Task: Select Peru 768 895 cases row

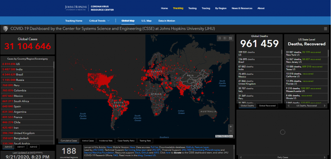Action: 27,85
